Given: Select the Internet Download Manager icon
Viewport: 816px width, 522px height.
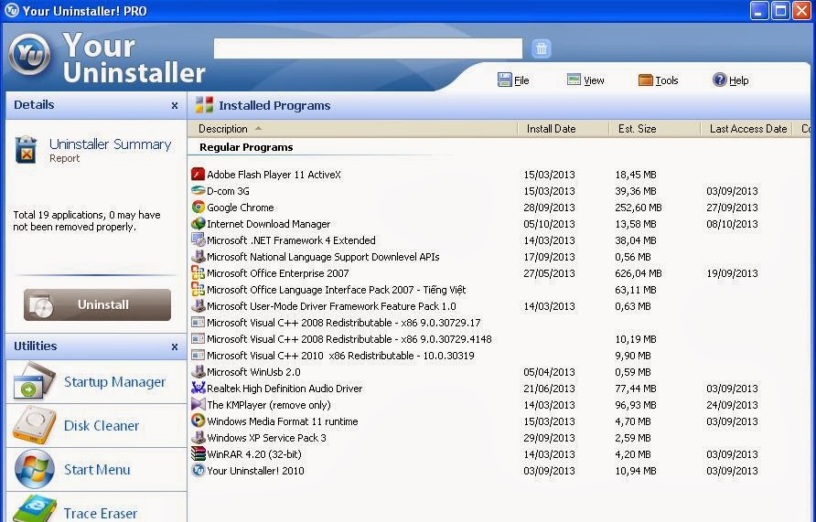Looking at the screenshot, I should [x=198, y=224].
